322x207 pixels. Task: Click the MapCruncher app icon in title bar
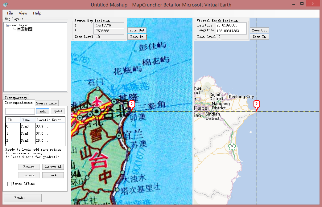tap(6, 5)
